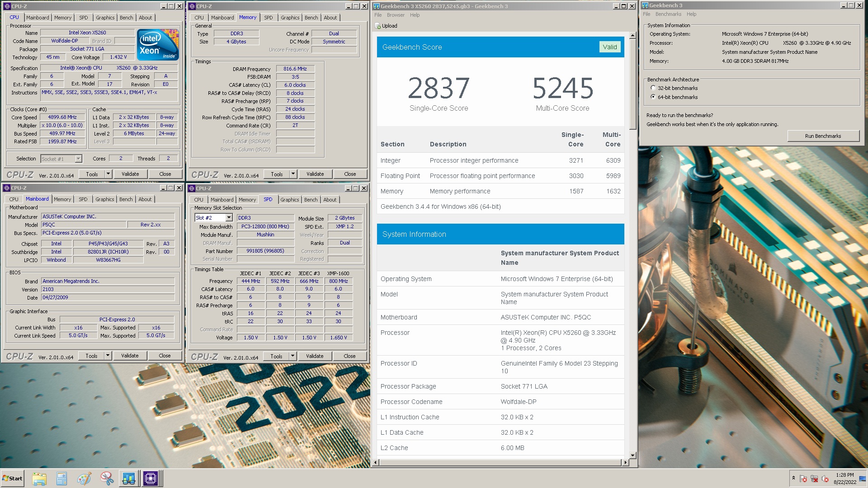
Task: Click title icon of CPU-Z Mainboard window
Action: [7, 188]
